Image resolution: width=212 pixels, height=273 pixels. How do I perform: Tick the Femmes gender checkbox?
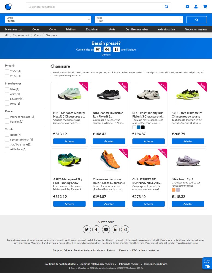point(7,122)
